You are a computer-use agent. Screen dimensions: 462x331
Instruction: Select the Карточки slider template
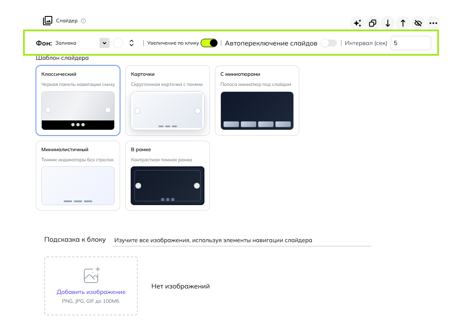coord(168,100)
